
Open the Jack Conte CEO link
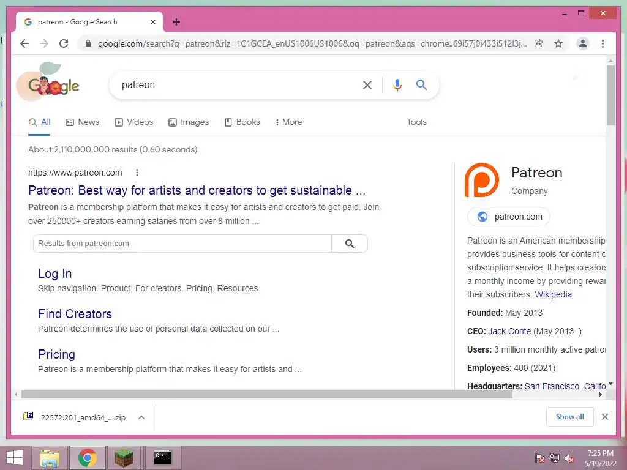point(509,331)
